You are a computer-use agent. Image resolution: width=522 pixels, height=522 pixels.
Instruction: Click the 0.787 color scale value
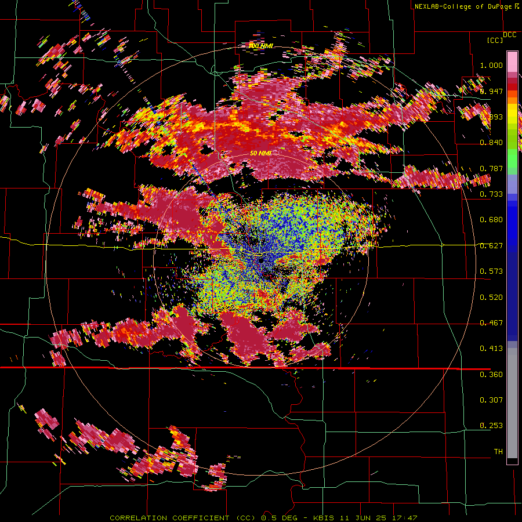(x=491, y=168)
